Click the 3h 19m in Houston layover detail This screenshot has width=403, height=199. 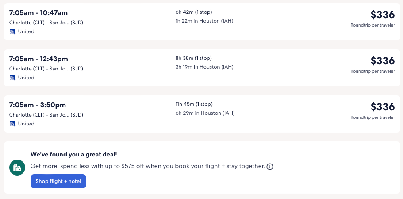tap(204, 67)
